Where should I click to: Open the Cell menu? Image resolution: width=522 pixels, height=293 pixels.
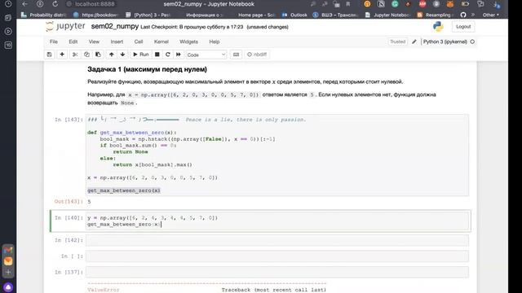(139, 42)
